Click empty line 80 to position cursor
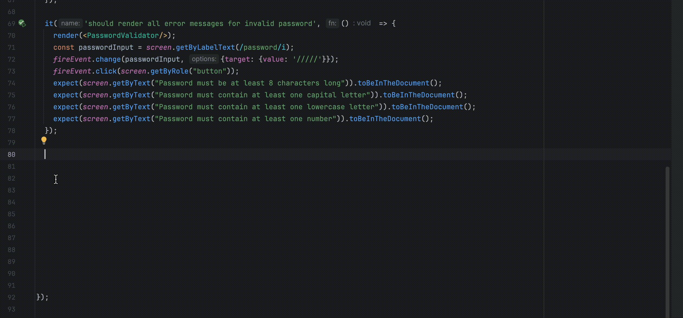The height and width of the screenshot is (318, 683). coord(108,154)
